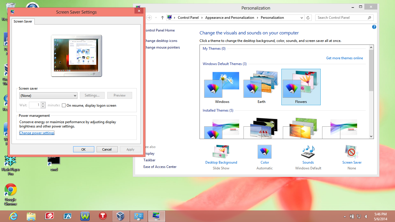Click the themes list scroll down arrow

coord(371,136)
